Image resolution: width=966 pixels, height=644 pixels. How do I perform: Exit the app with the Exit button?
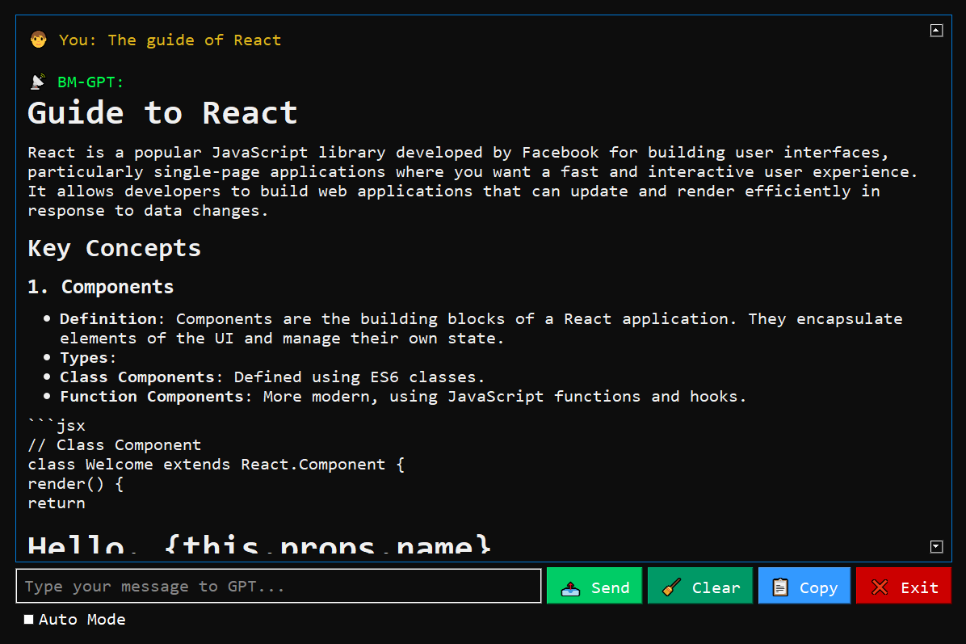coord(903,586)
